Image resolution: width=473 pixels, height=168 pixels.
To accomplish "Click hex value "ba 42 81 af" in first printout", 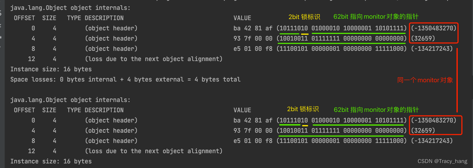I will pos(253,28).
